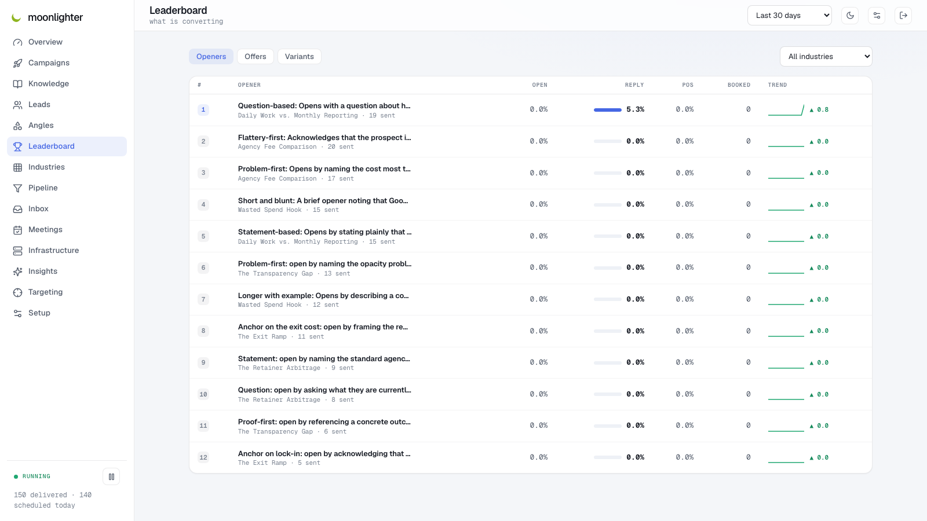
Task: Switch to the Offers tab
Action: coord(256,57)
